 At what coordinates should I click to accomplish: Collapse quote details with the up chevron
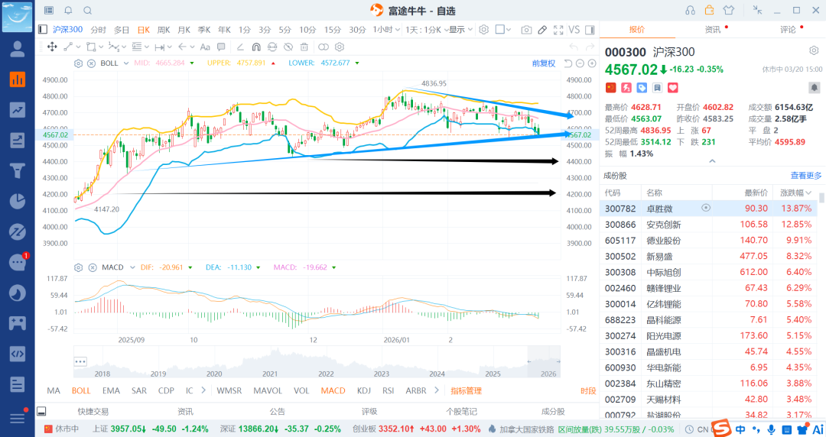click(x=712, y=161)
